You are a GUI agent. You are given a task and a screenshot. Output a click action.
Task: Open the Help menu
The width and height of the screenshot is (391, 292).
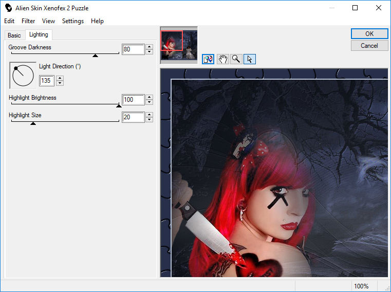click(97, 21)
